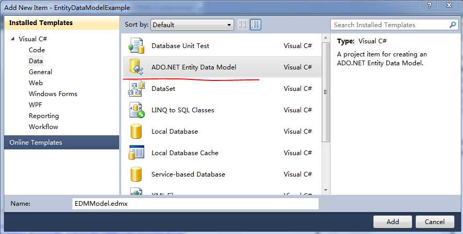Click the search magnifier icon
Viewport: 463px width, 234px height.
453,25
